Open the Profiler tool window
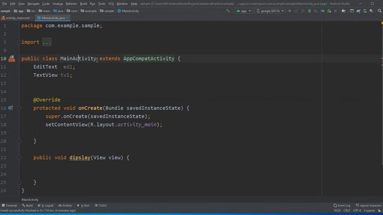Screen dimensions: 383x215 point(65,205)
